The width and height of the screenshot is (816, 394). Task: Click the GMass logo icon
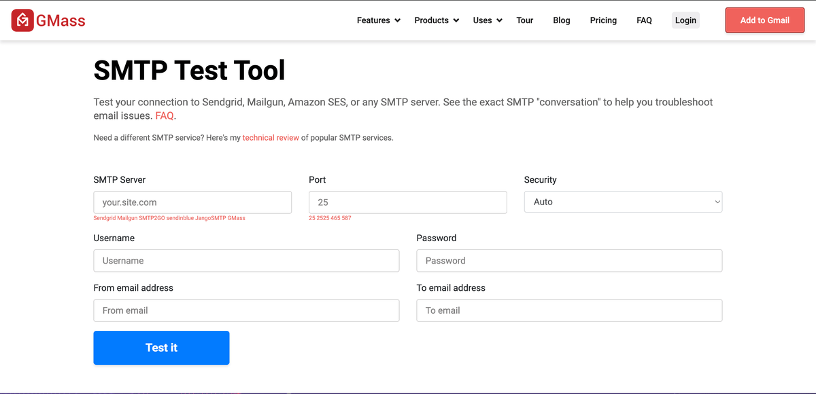pos(23,20)
